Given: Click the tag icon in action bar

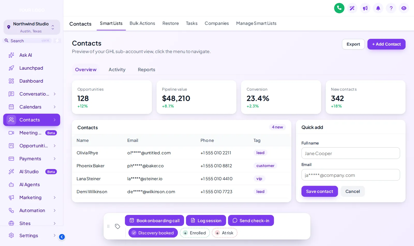Looking at the screenshot, I should [117, 226].
